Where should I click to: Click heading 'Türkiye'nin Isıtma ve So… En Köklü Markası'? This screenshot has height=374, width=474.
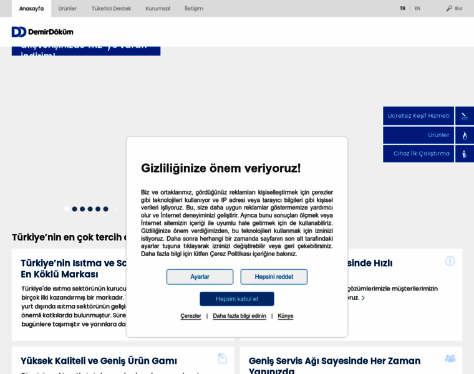pos(74,269)
